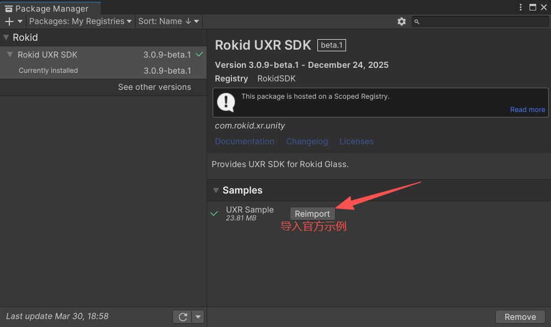This screenshot has width=551, height=327.
Task: Collapse the Rokid registry group
Action: click(6, 37)
